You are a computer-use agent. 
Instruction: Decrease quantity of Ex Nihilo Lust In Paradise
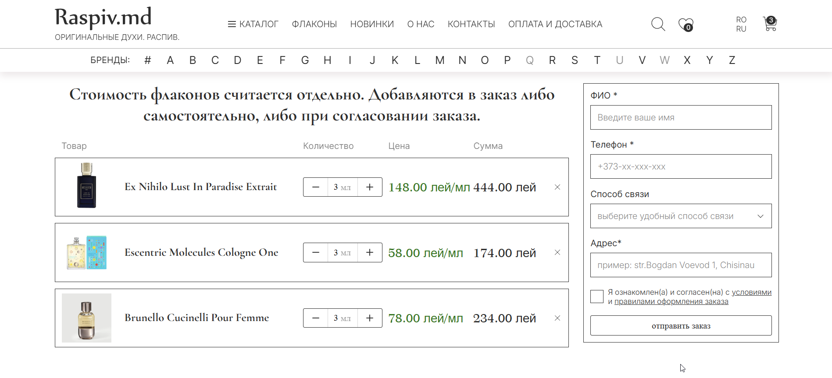tap(316, 187)
